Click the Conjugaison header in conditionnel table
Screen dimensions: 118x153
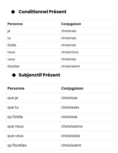click(x=71, y=24)
